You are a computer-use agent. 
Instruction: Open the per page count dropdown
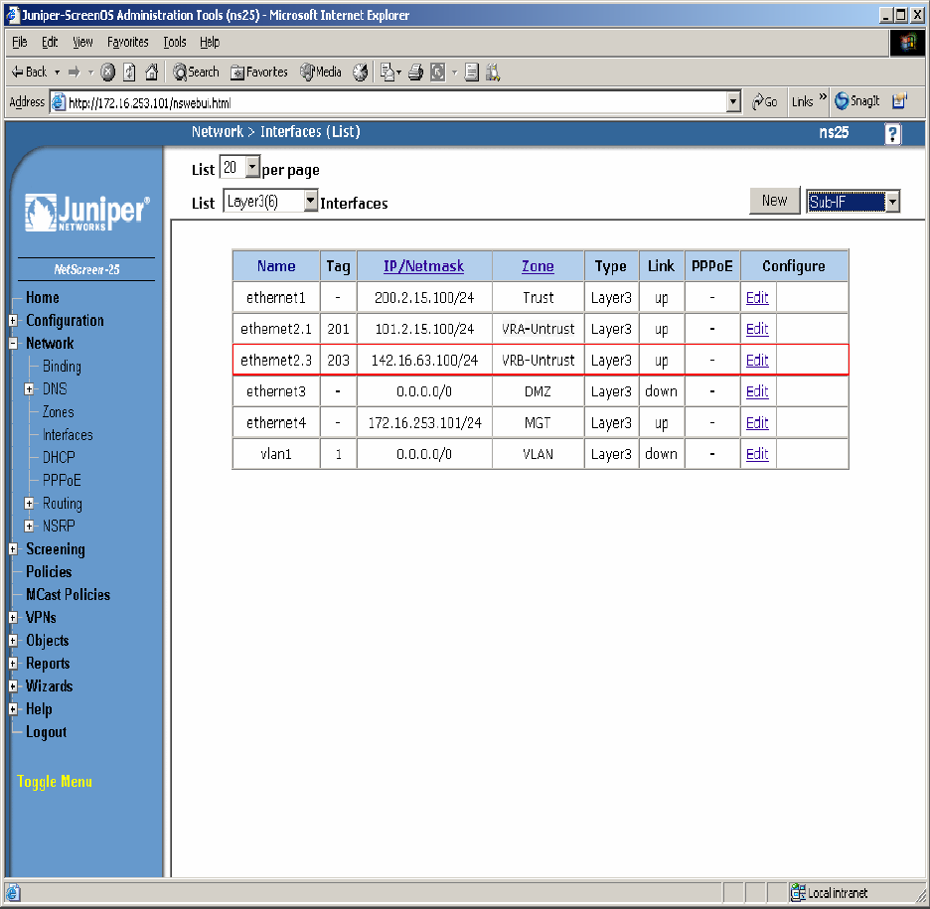(252, 167)
